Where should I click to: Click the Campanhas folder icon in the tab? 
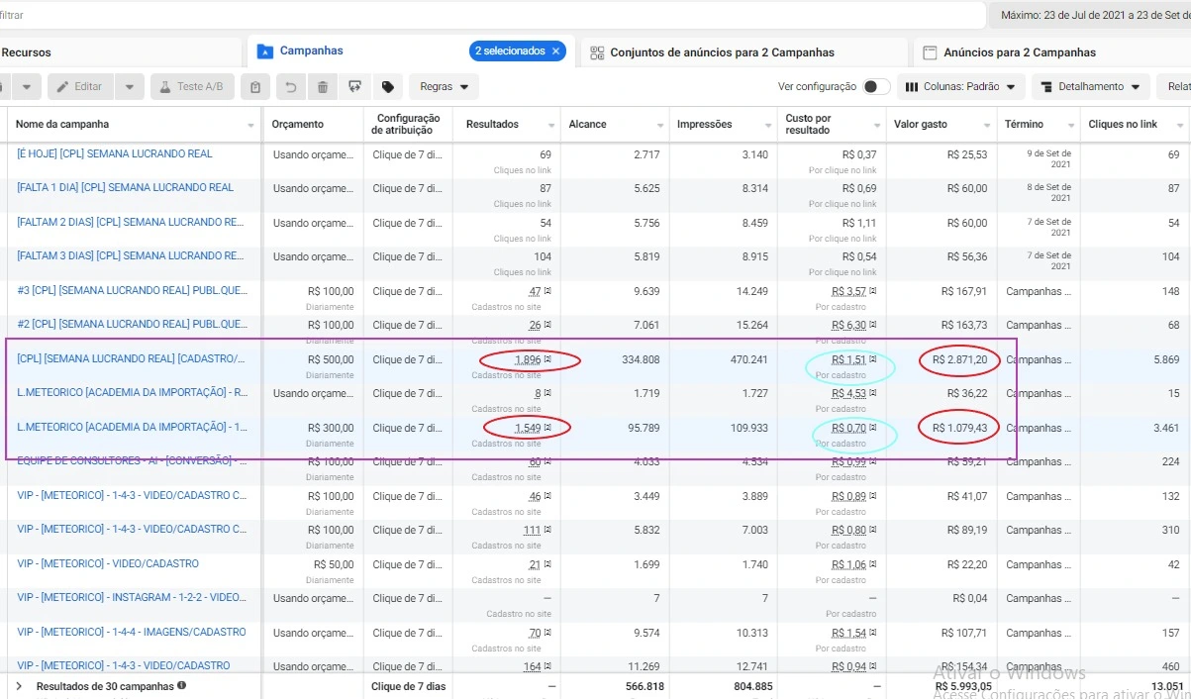264,51
